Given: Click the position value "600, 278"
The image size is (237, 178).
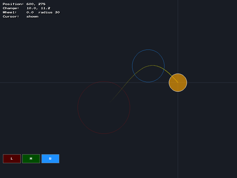Looking at the screenshot, I should coord(36,4).
